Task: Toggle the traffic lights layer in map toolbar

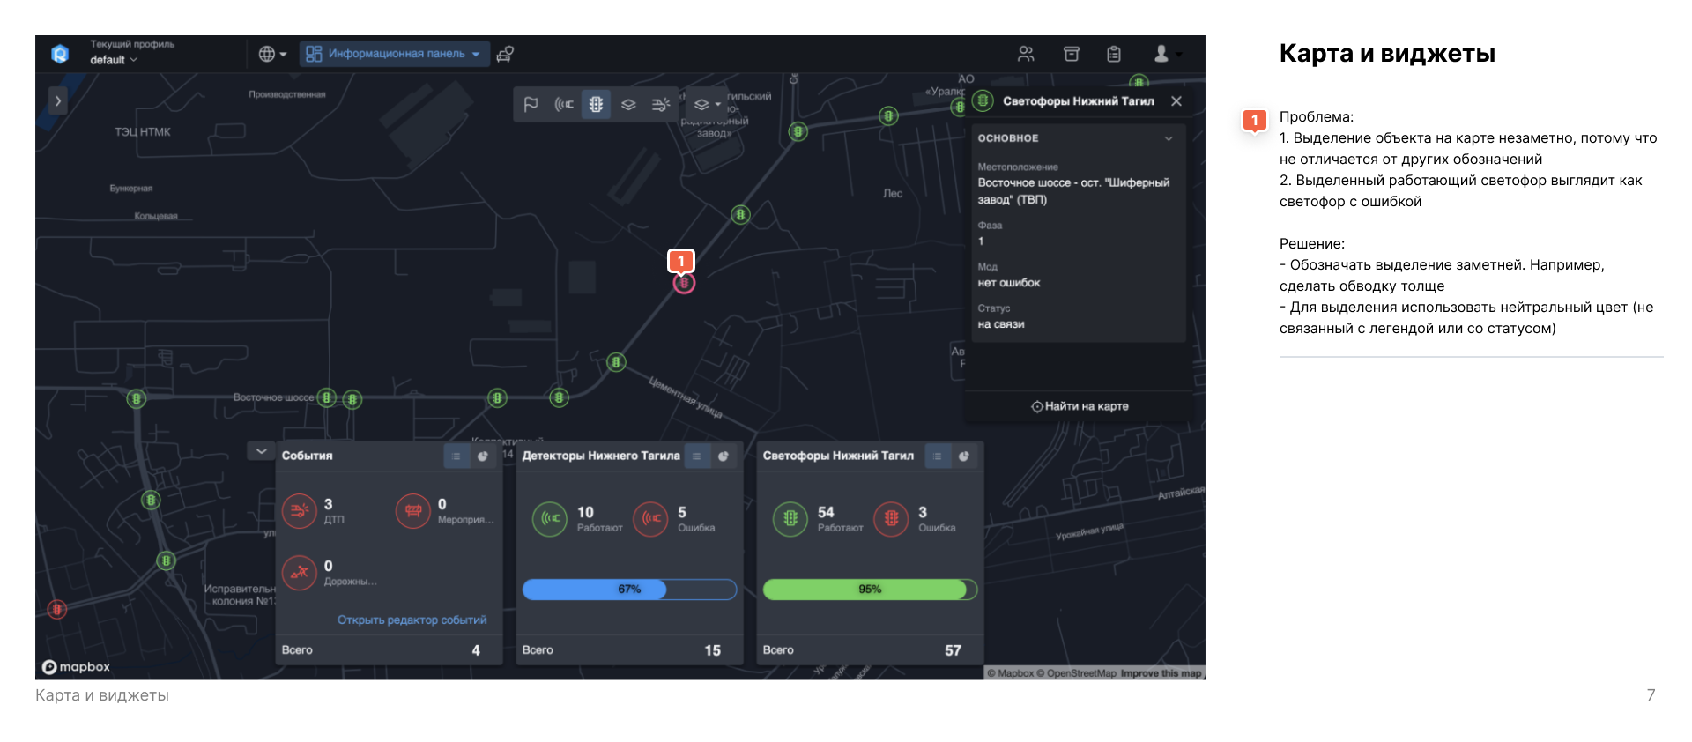Action: 596,104
